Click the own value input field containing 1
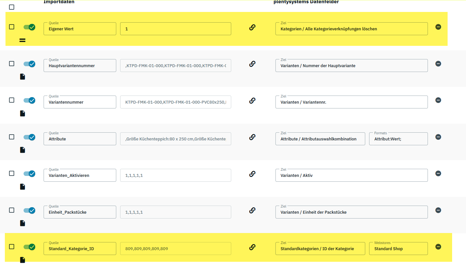This screenshot has height=265, width=466. pyautogui.click(x=175, y=29)
